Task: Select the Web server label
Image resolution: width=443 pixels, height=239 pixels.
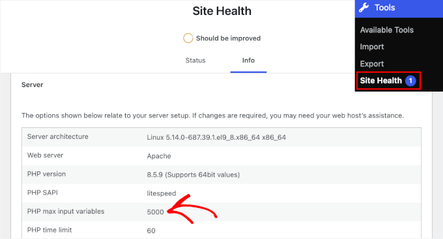Action: (x=45, y=155)
